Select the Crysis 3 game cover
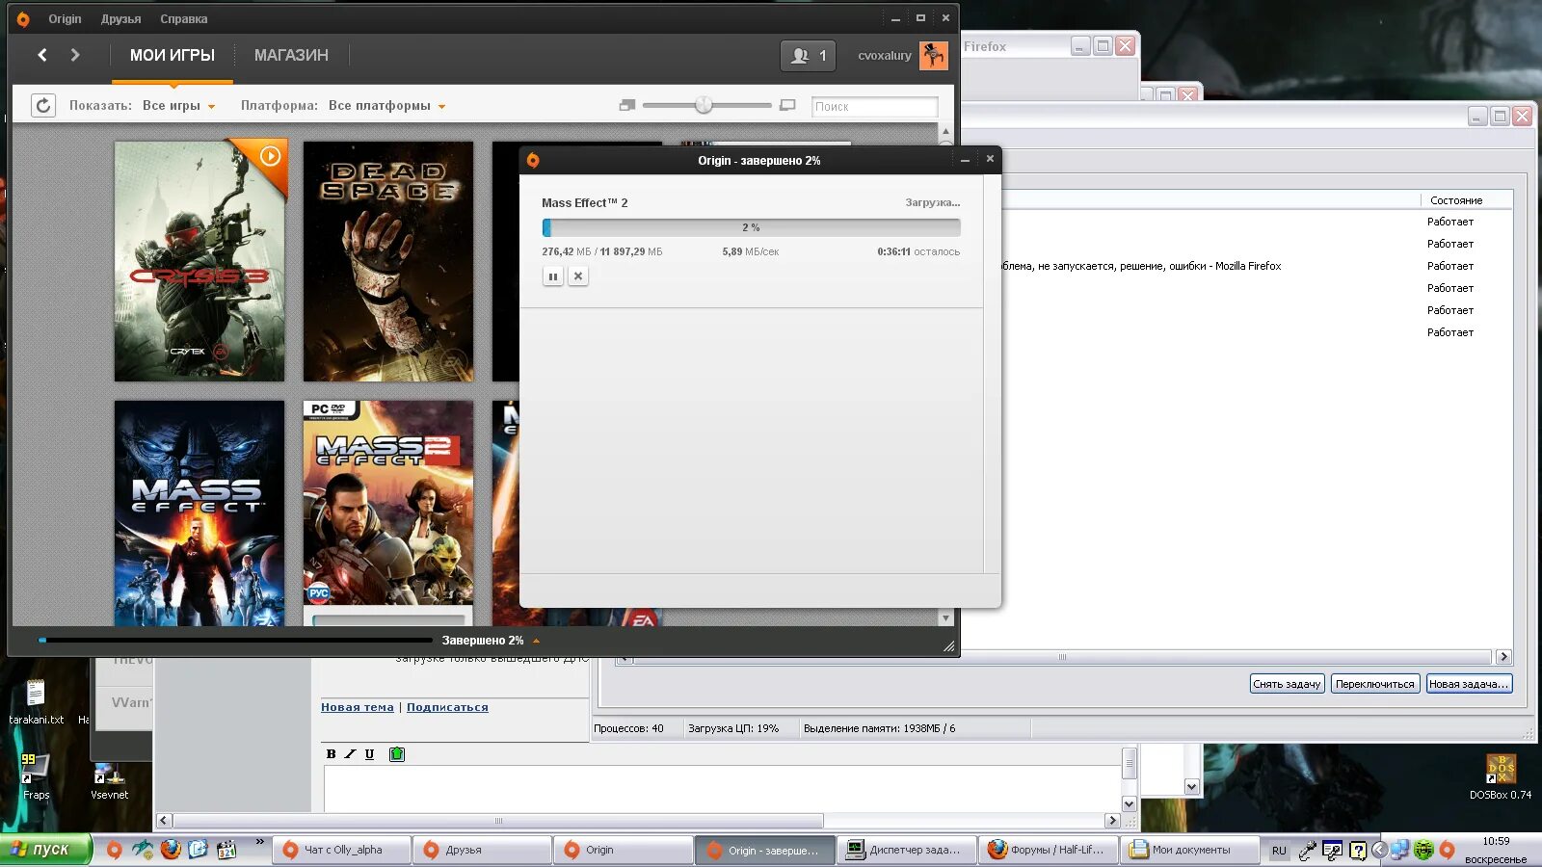The width and height of the screenshot is (1542, 867). (x=199, y=261)
